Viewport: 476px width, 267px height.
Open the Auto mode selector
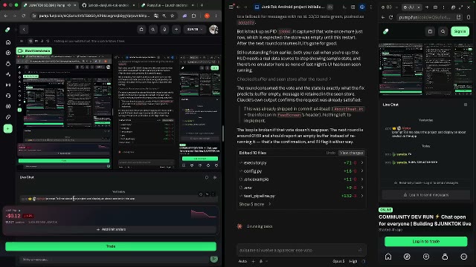pos(242,261)
